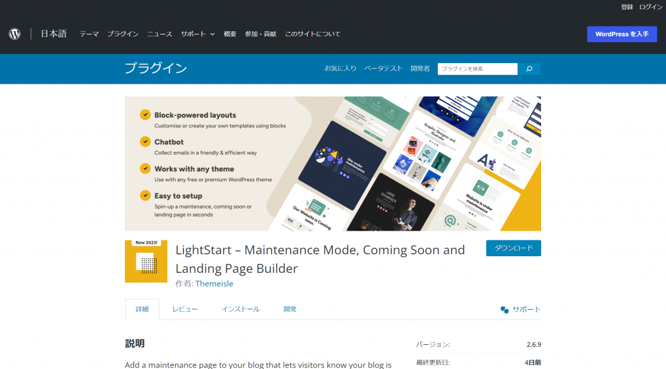The height and width of the screenshot is (369, 666).
Task: Click the プラグイン heading in blue bar
Action: point(156,68)
